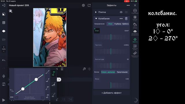Open the layers stack icon in left sidebar
This screenshot has height=104, width=185.
4,31
